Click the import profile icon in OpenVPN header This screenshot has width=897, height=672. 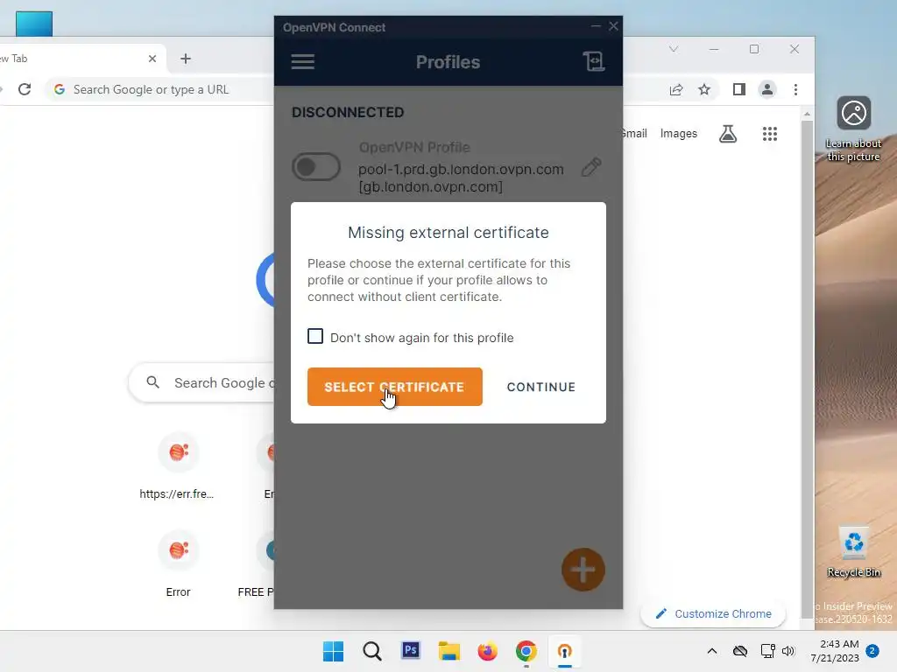593,61
